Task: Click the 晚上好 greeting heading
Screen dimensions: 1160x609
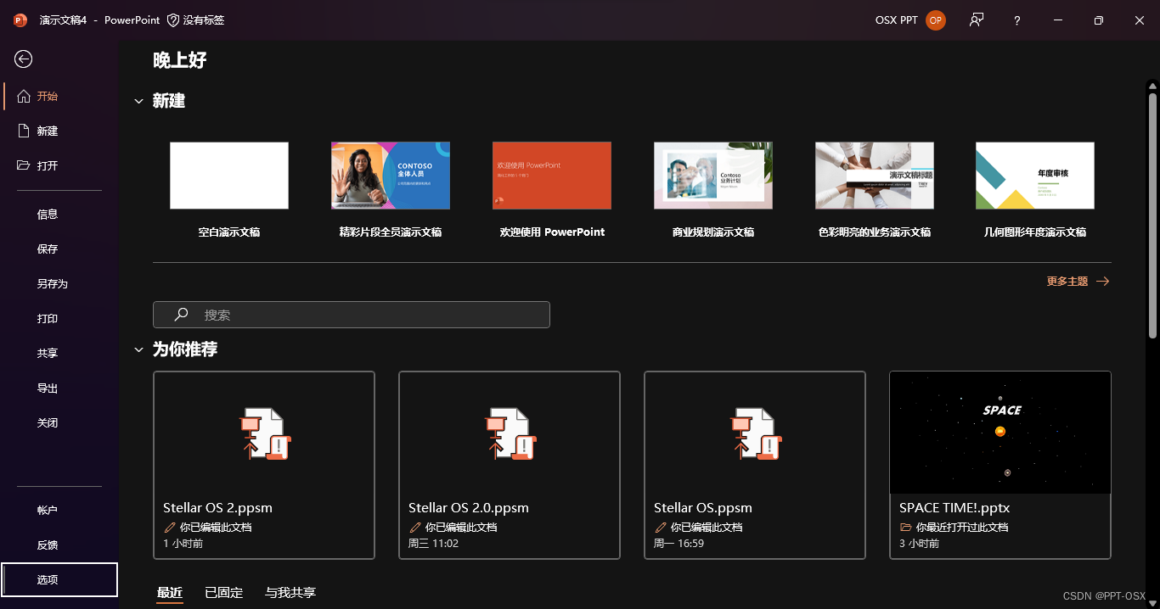Action: tap(180, 60)
